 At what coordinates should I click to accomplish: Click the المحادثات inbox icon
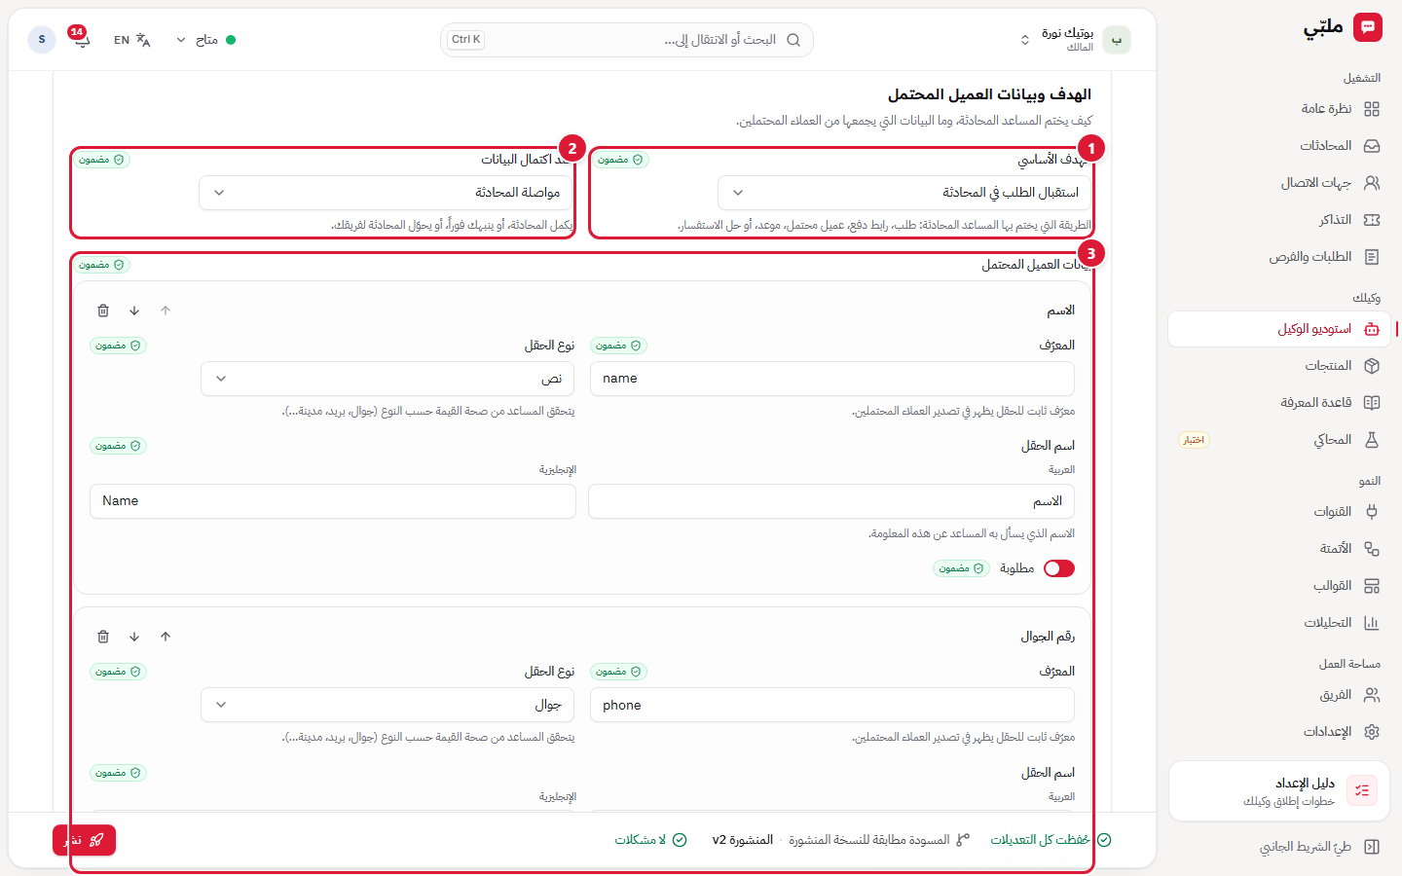click(1372, 146)
